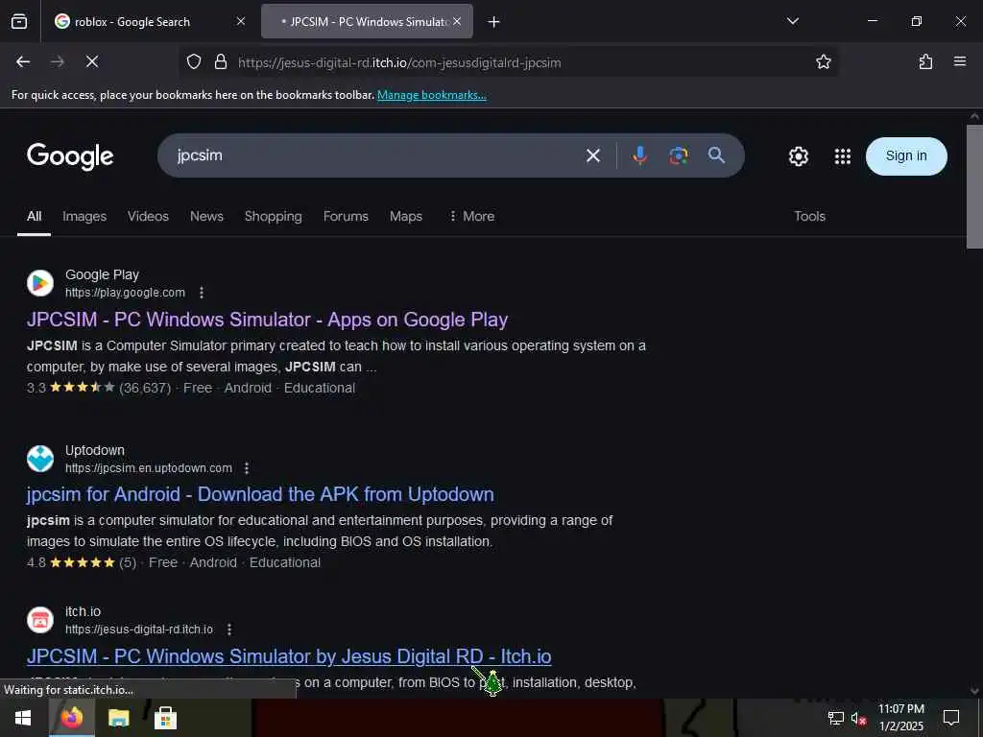Switch to Images results
This screenshot has height=737, width=983.
pyautogui.click(x=84, y=216)
